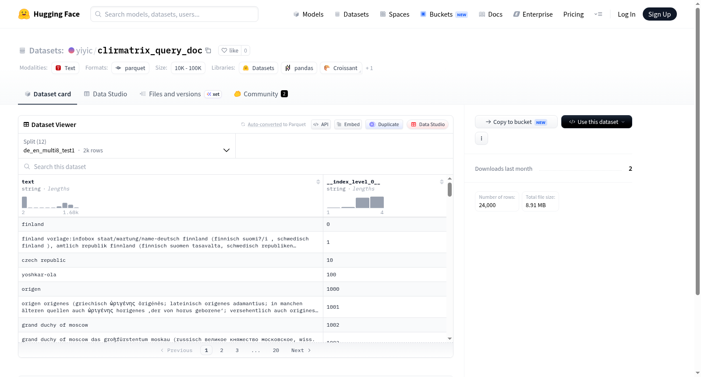Select the 'grand duchy of moscow' cell
The image size is (701, 377).
(170, 325)
